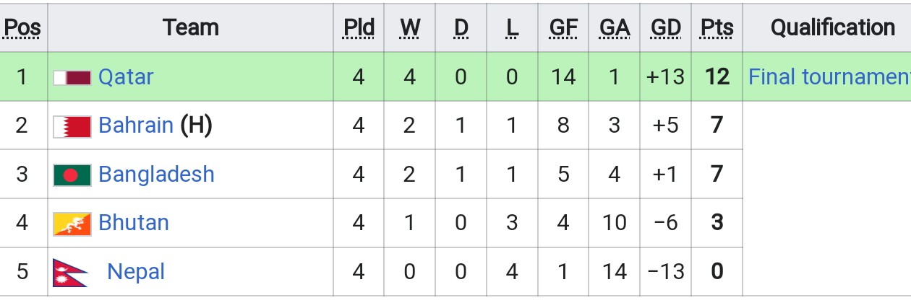Click the Bangladesh flag icon
The image size is (911, 308).
tap(72, 175)
